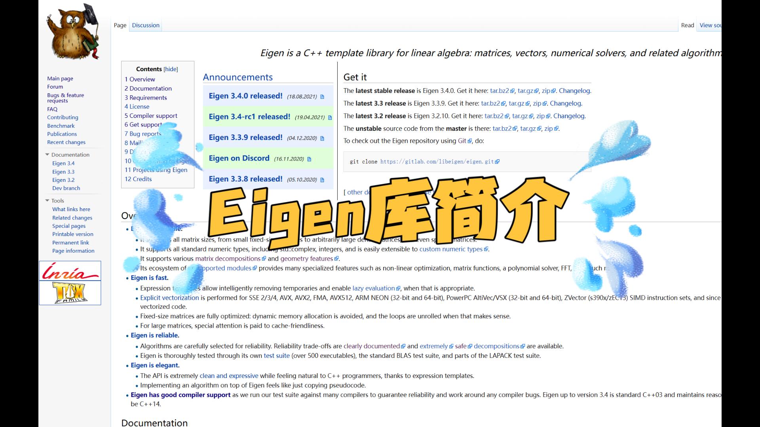The height and width of the screenshot is (427, 760).
Task: Click the Page tab
Action: click(120, 25)
